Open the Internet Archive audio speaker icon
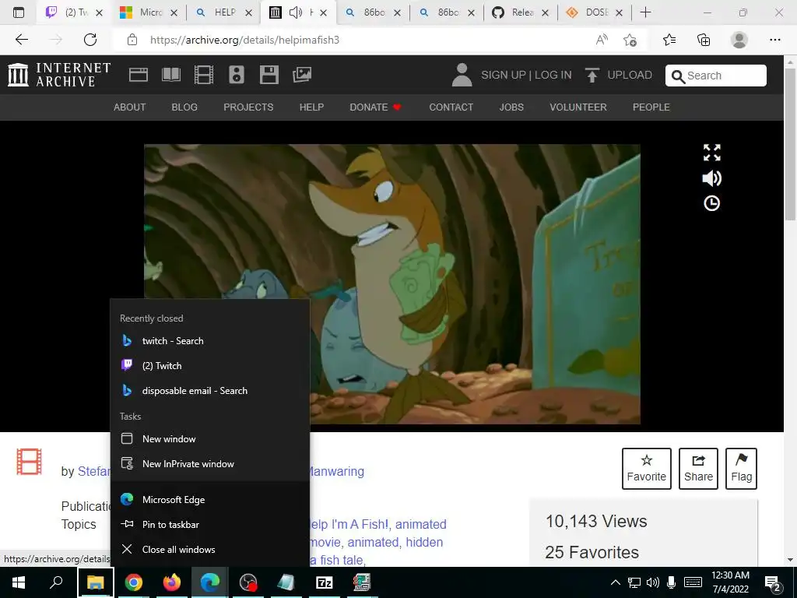 click(237, 75)
